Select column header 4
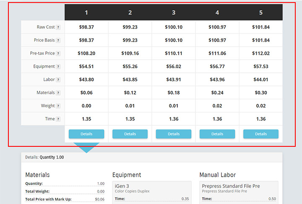This screenshot has width=302, height=204. click(x=217, y=13)
